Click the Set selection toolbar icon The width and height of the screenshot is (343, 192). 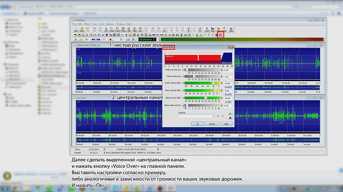click(164, 29)
